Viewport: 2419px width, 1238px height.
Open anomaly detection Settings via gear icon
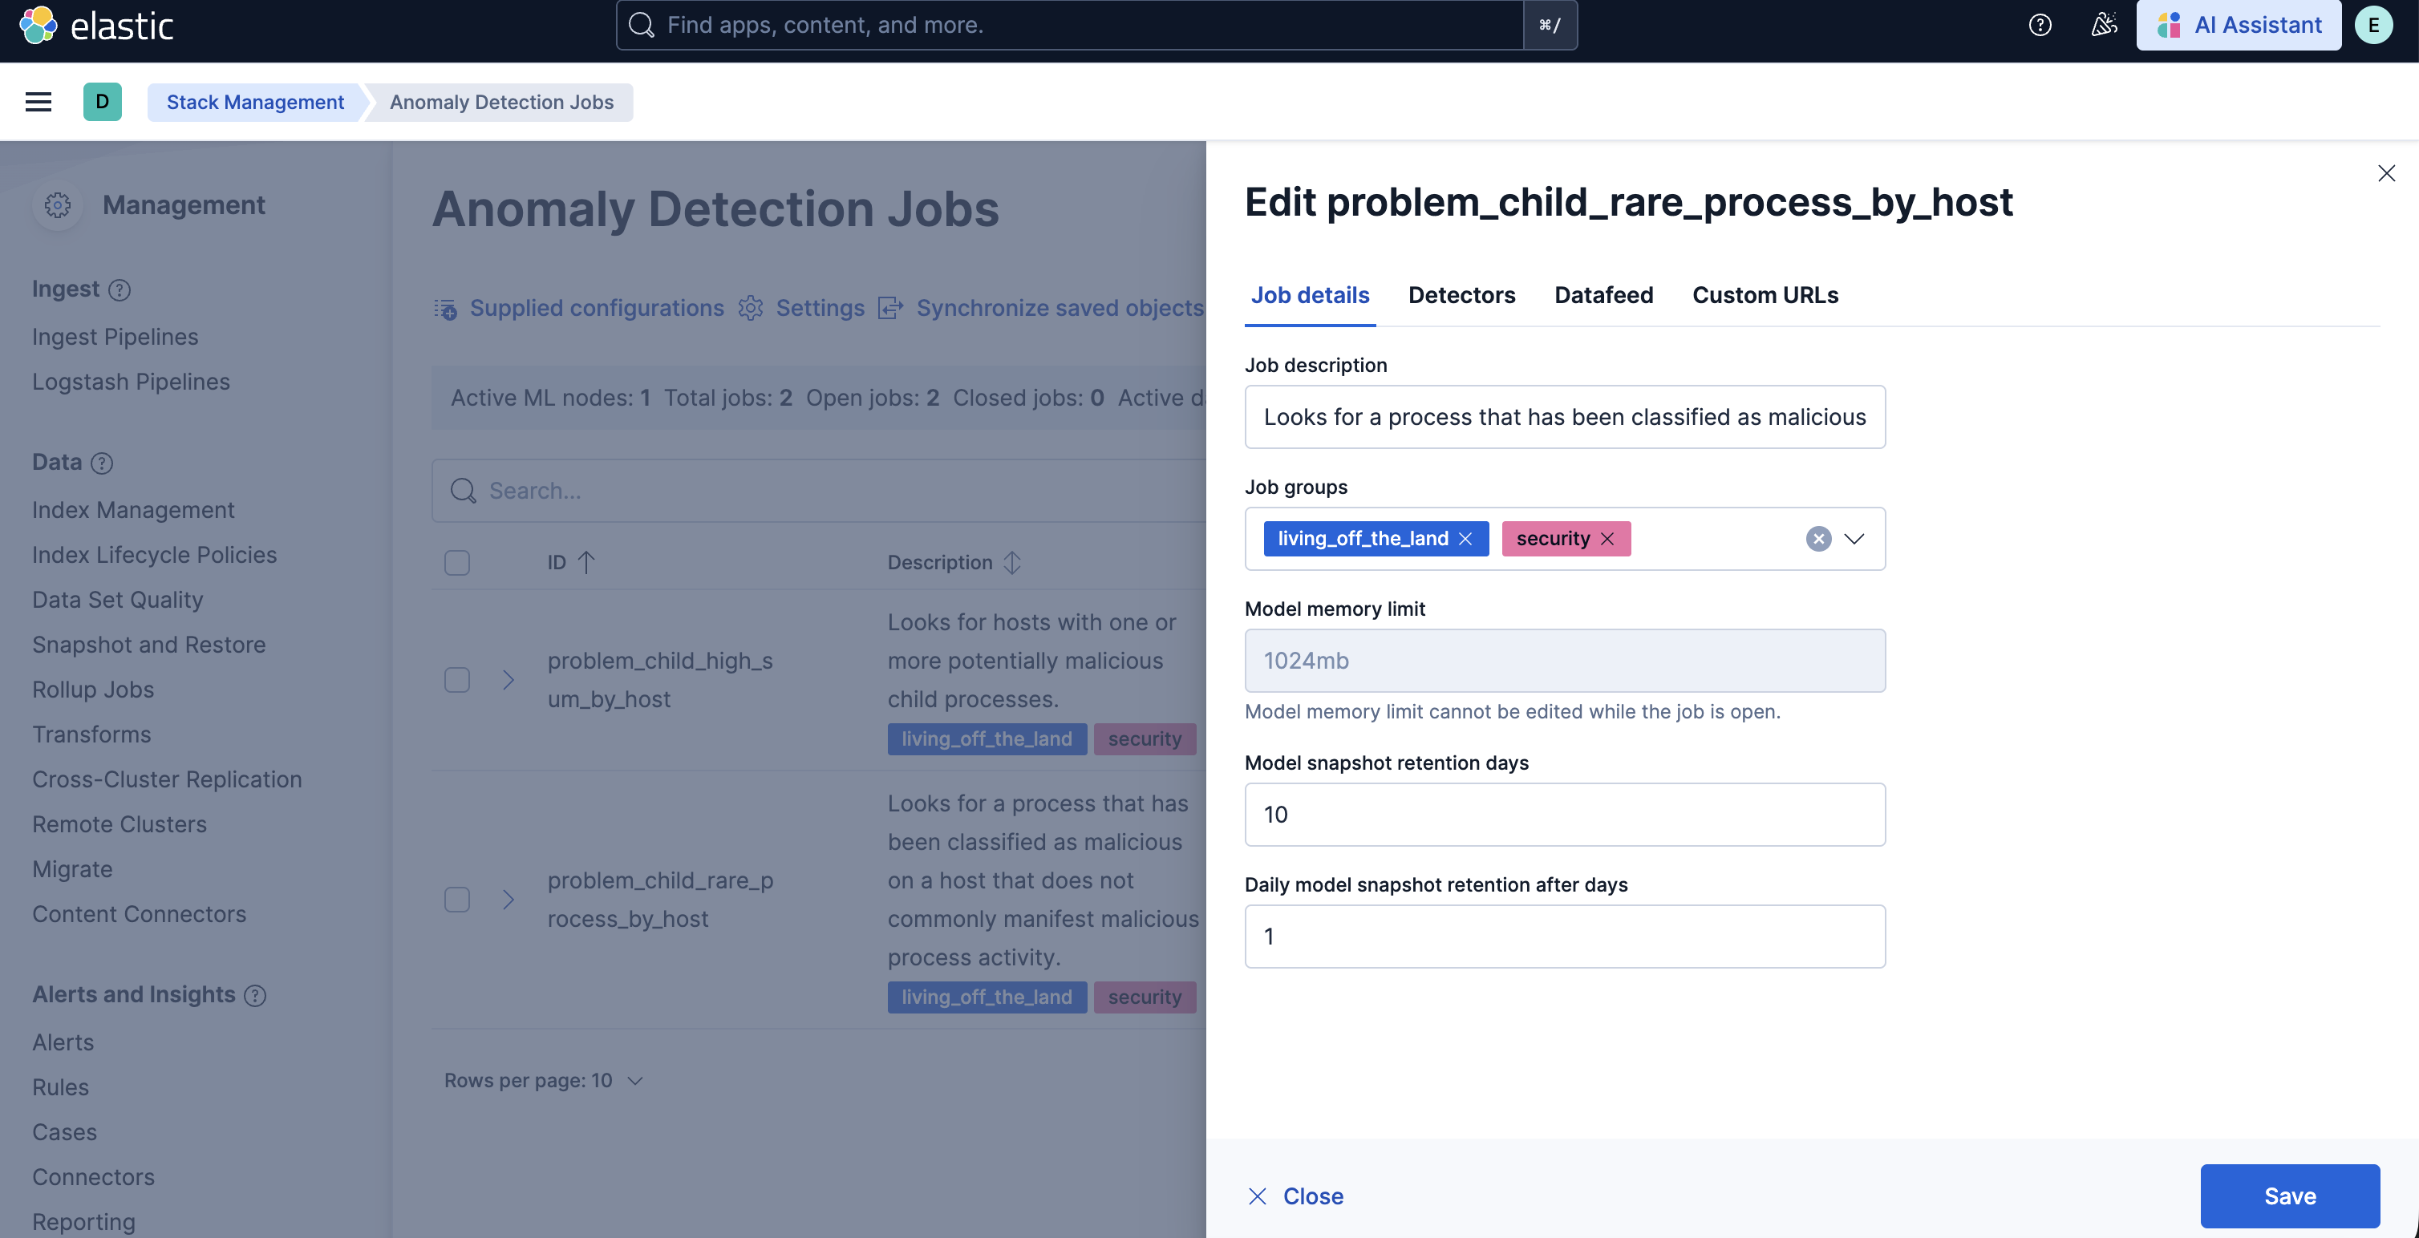(x=750, y=308)
